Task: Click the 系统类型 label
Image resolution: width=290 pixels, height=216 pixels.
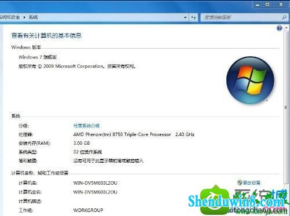Action: tap(28, 152)
